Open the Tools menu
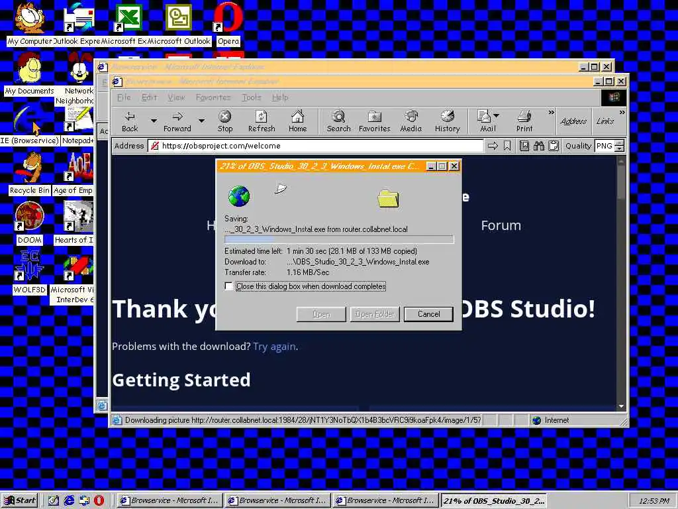Viewport: 678px width, 509px height. point(251,97)
